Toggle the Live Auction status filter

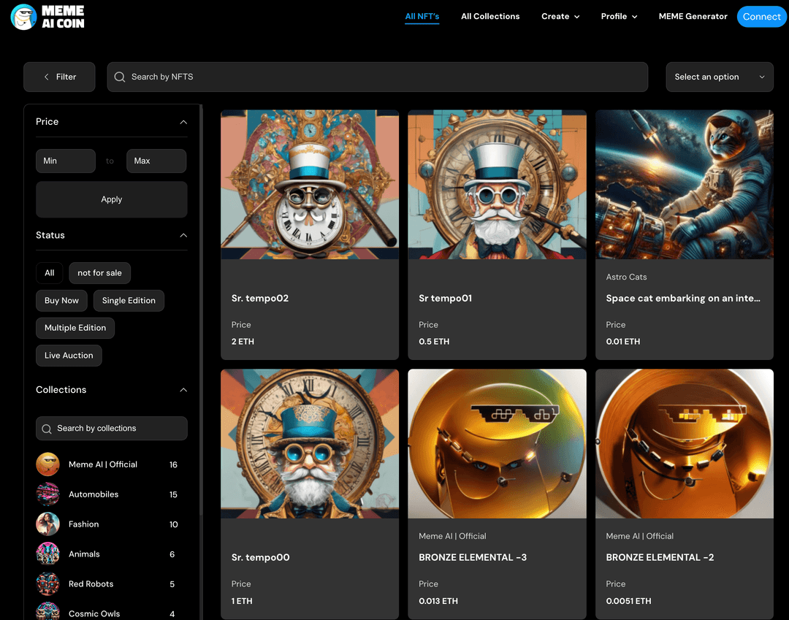pos(69,356)
